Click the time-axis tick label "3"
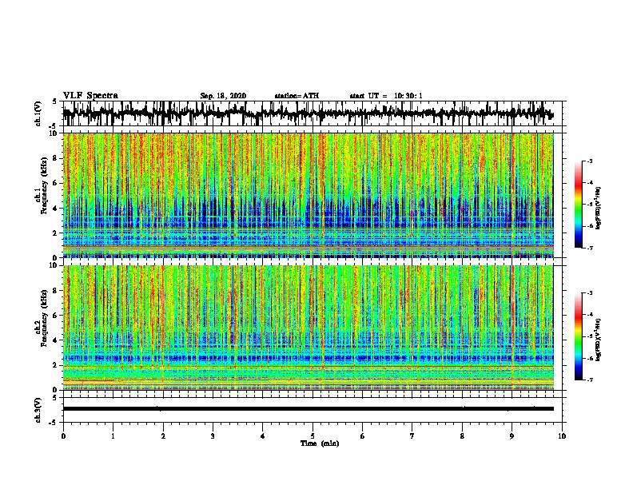Viewport: 633px width, 489px height. coord(213,436)
